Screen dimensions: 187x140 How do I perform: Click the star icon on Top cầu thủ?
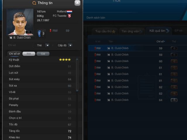pos(114,32)
